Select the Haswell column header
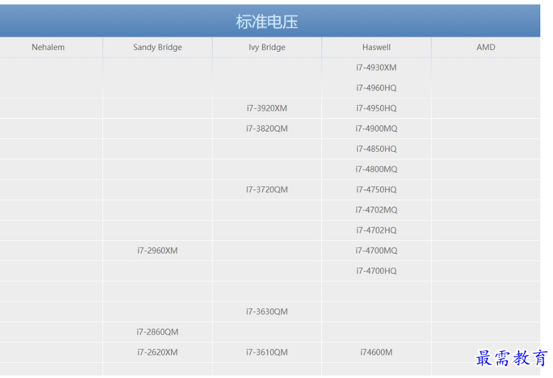 (376, 47)
